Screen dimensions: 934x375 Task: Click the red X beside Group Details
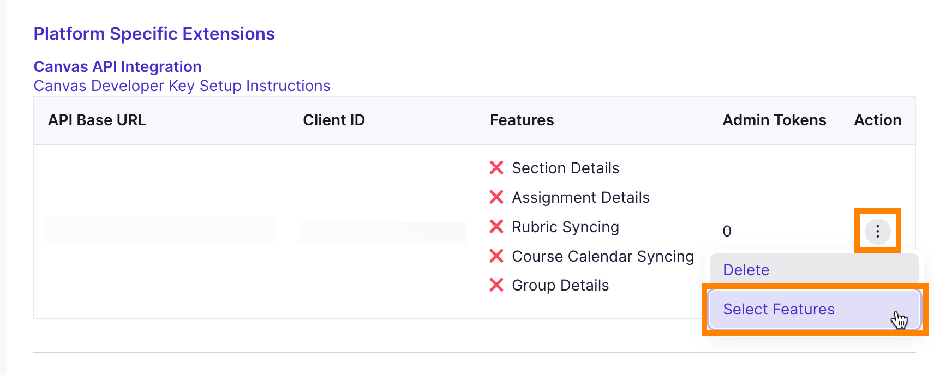click(496, 285)
